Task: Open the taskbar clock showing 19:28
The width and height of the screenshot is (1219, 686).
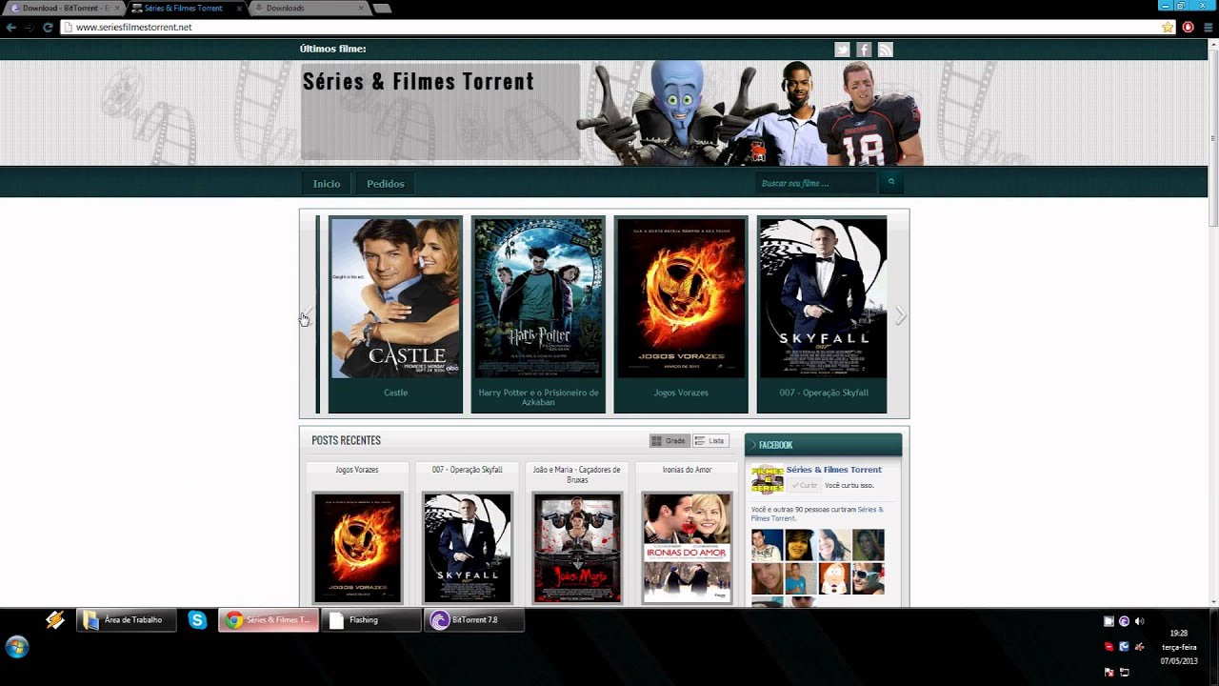Action: pos(1179,647)
